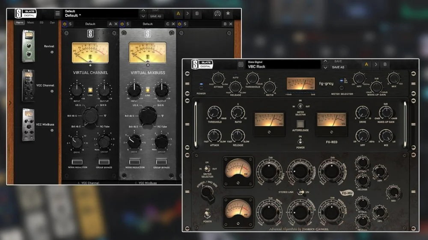The width and height of the screenshot is (428, 240).
Task: Select slot A in the VBC Rack window
Action: coord(366,64)
